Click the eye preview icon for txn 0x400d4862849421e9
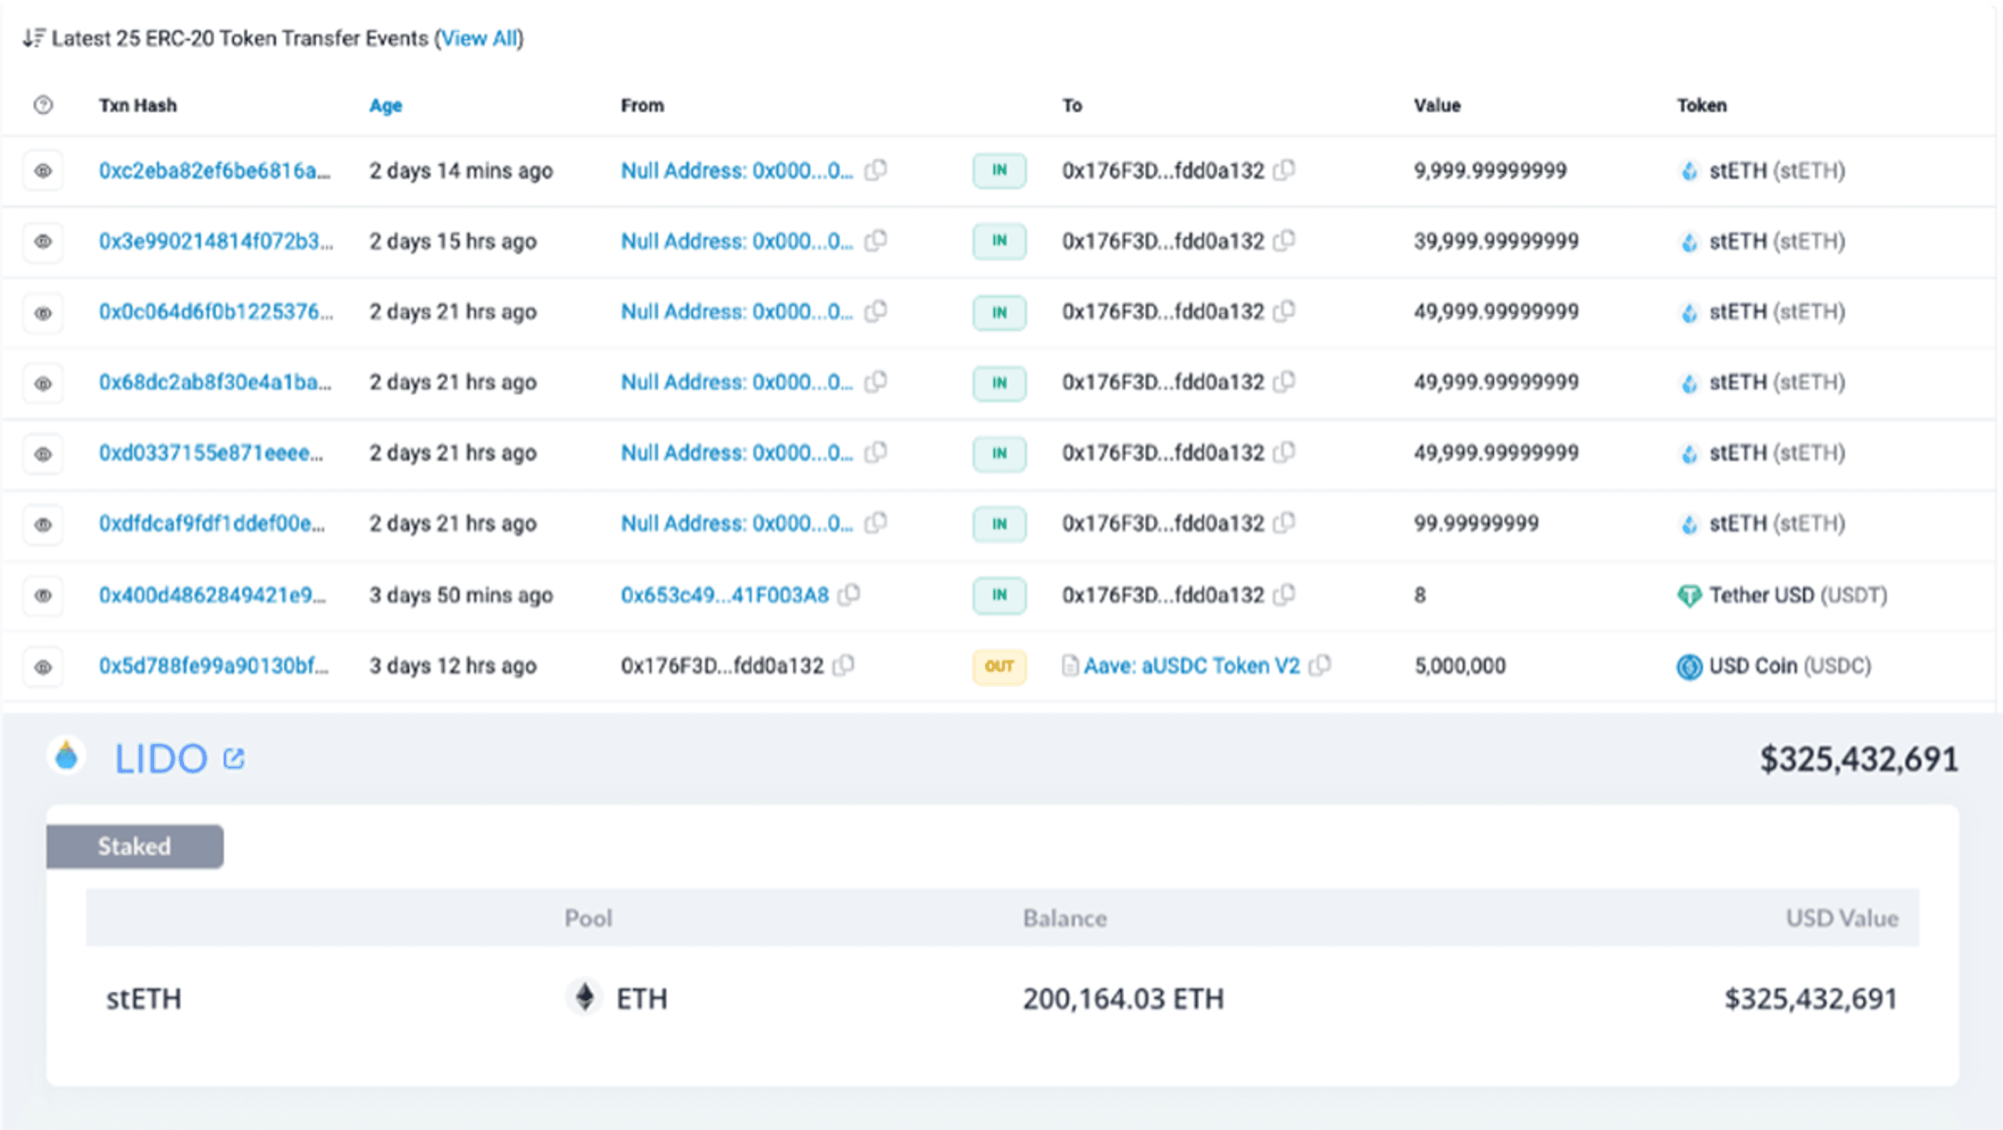 pyautogui.click(x=43, y=596)
